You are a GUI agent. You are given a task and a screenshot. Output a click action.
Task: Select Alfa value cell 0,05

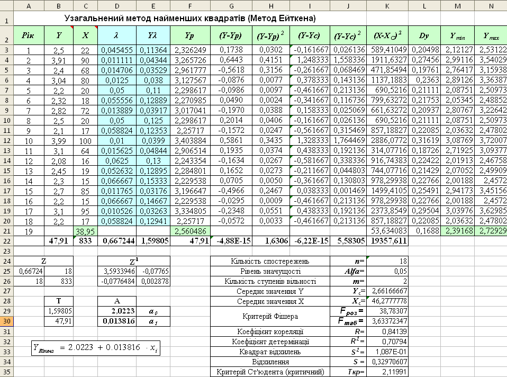tap(387, 271)
